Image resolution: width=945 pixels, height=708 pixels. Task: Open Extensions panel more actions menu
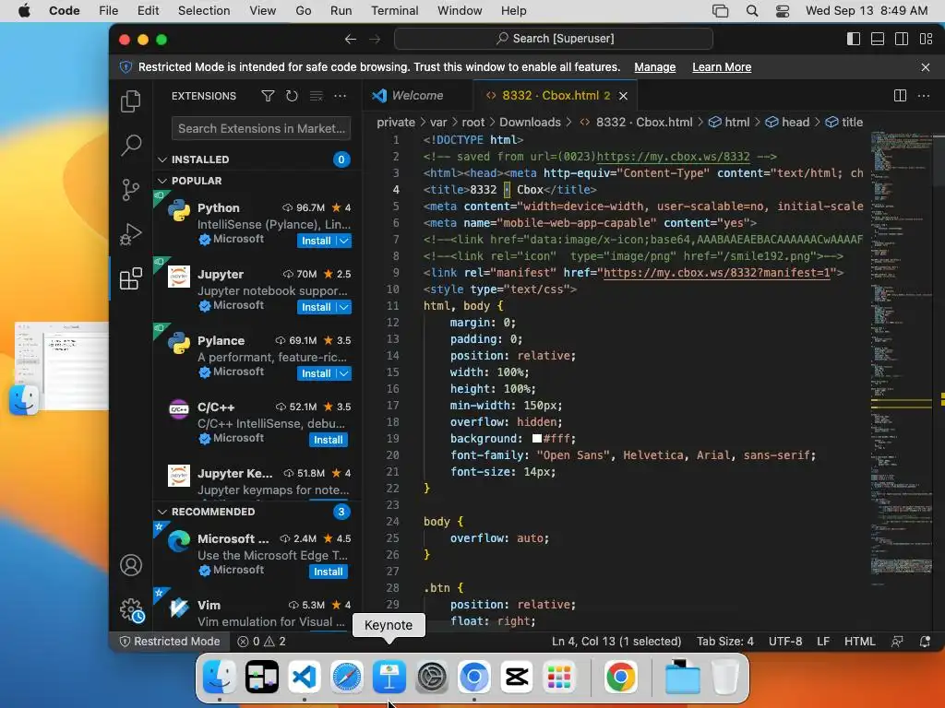[340, 96]
